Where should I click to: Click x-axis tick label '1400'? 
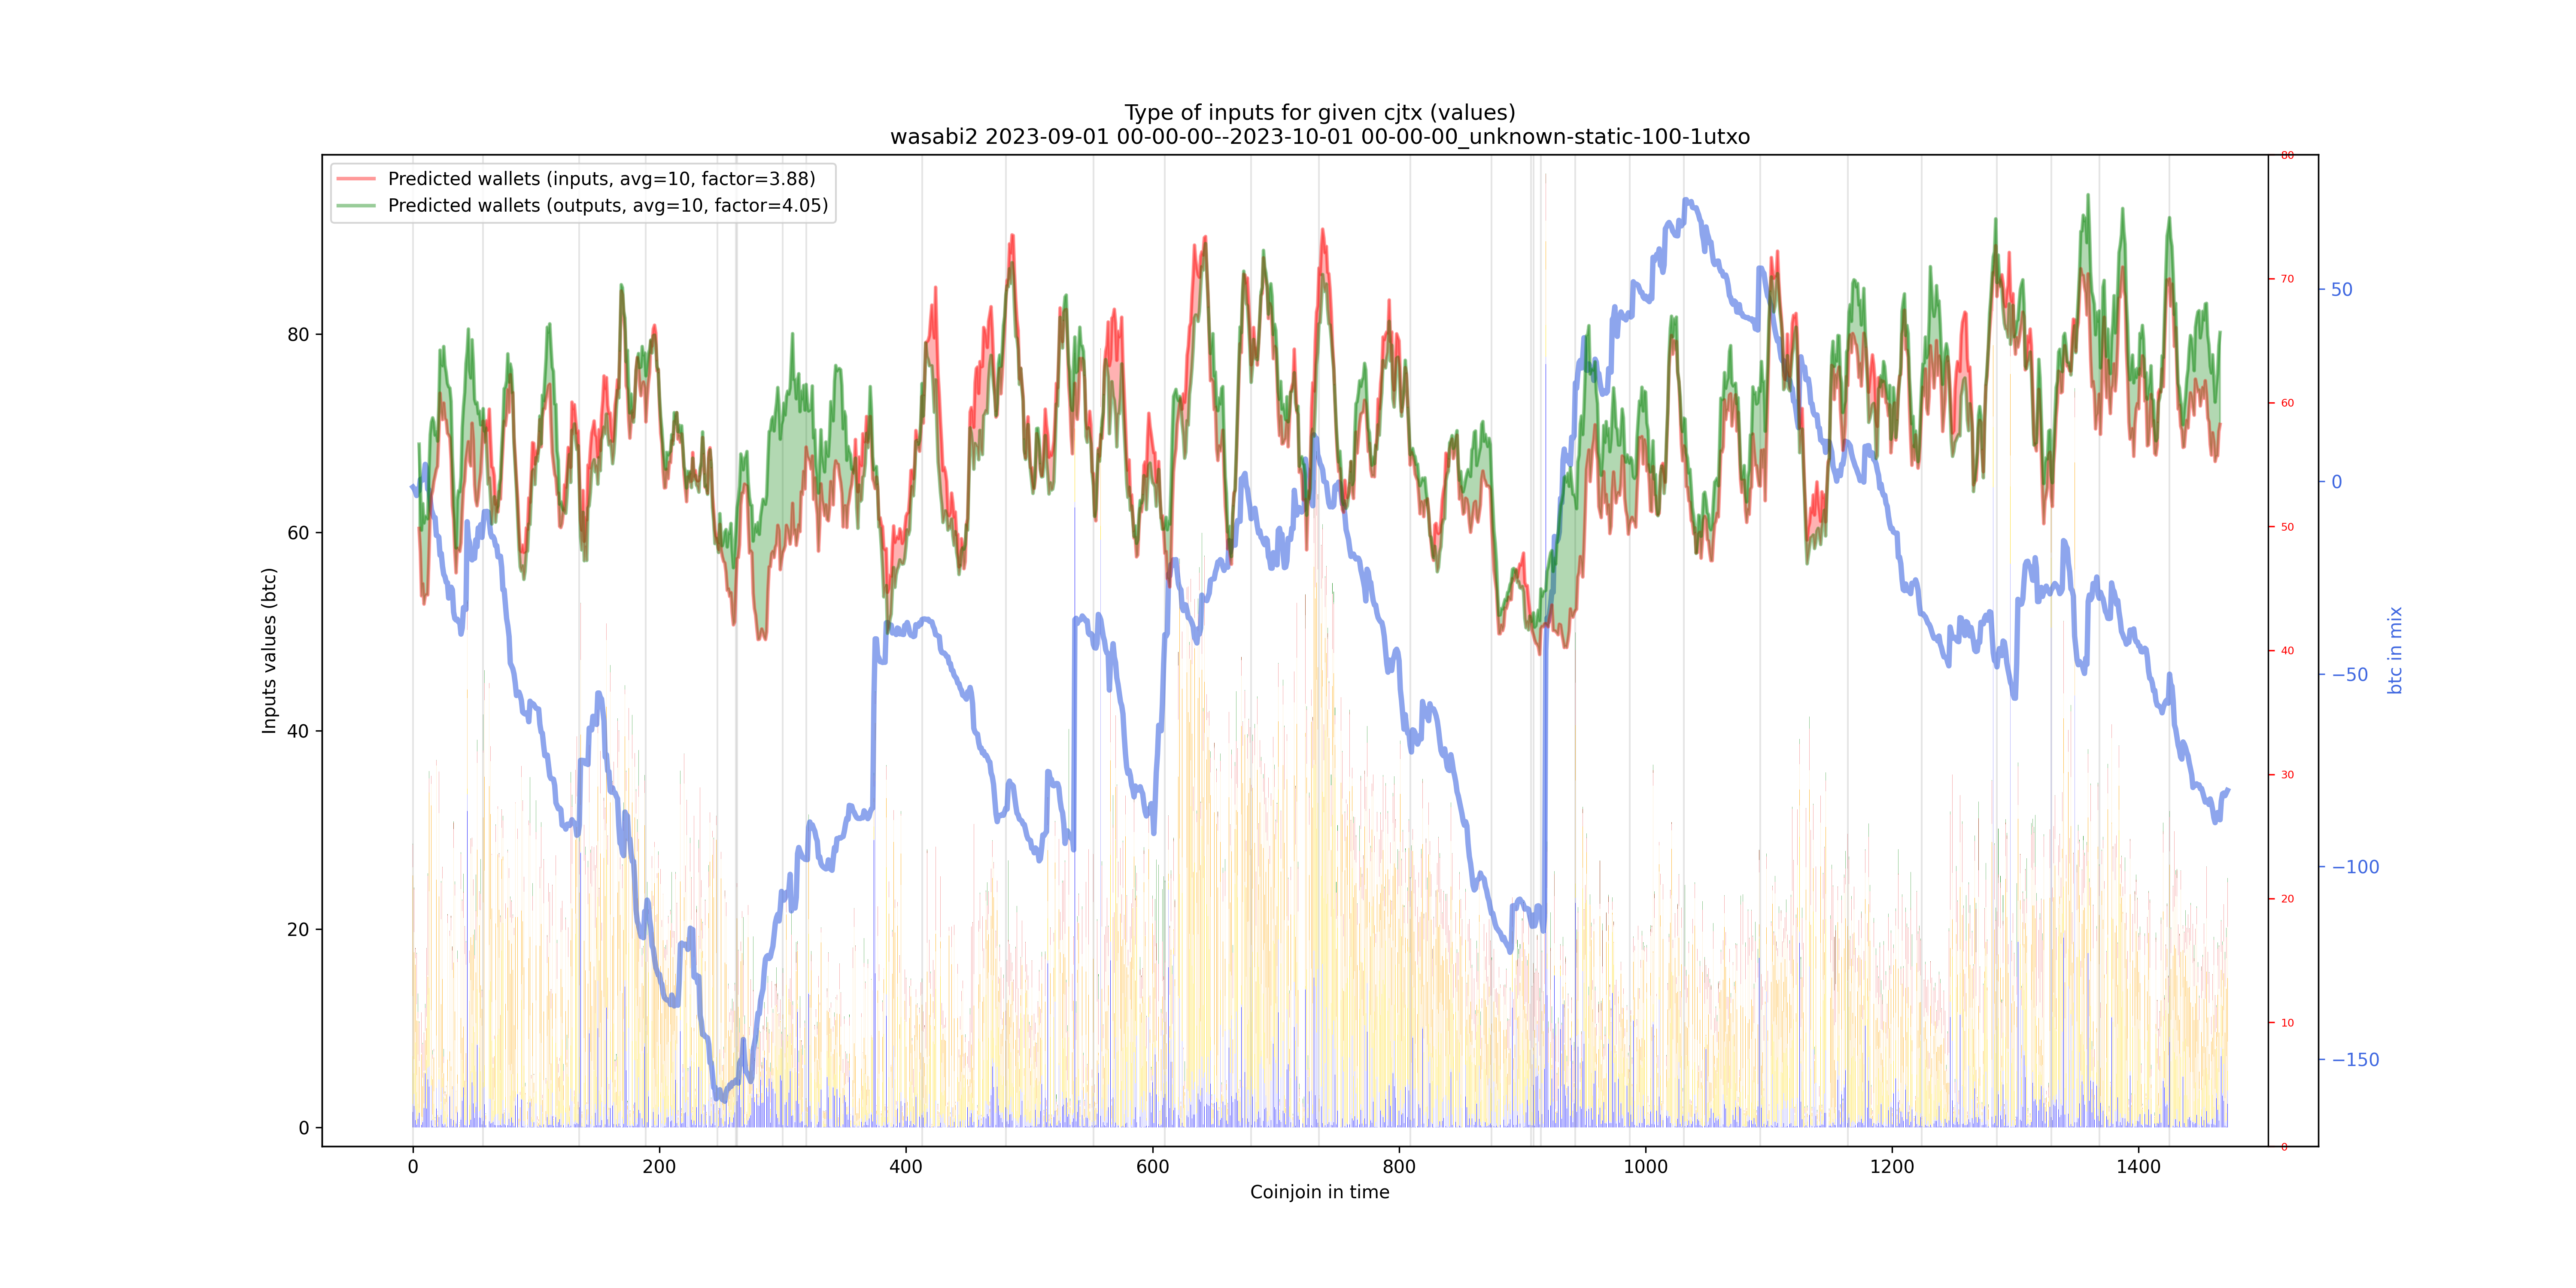2138,1166
